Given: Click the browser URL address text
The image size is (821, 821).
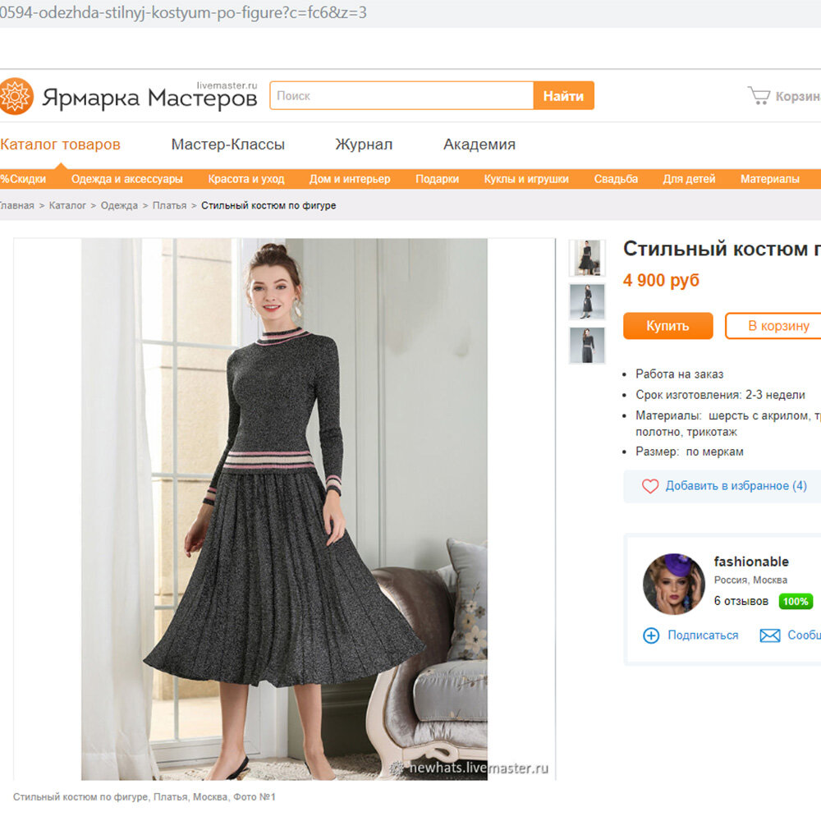Looking at the screenshot, I should [183, 12].
